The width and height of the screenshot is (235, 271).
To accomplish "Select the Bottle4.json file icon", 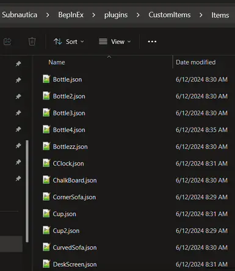I will (46, 129).
